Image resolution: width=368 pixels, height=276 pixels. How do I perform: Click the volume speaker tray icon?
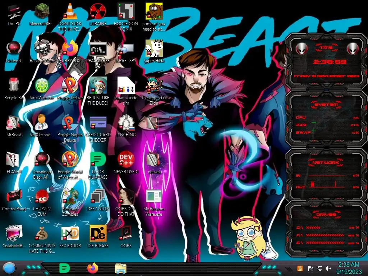point(328,268)
